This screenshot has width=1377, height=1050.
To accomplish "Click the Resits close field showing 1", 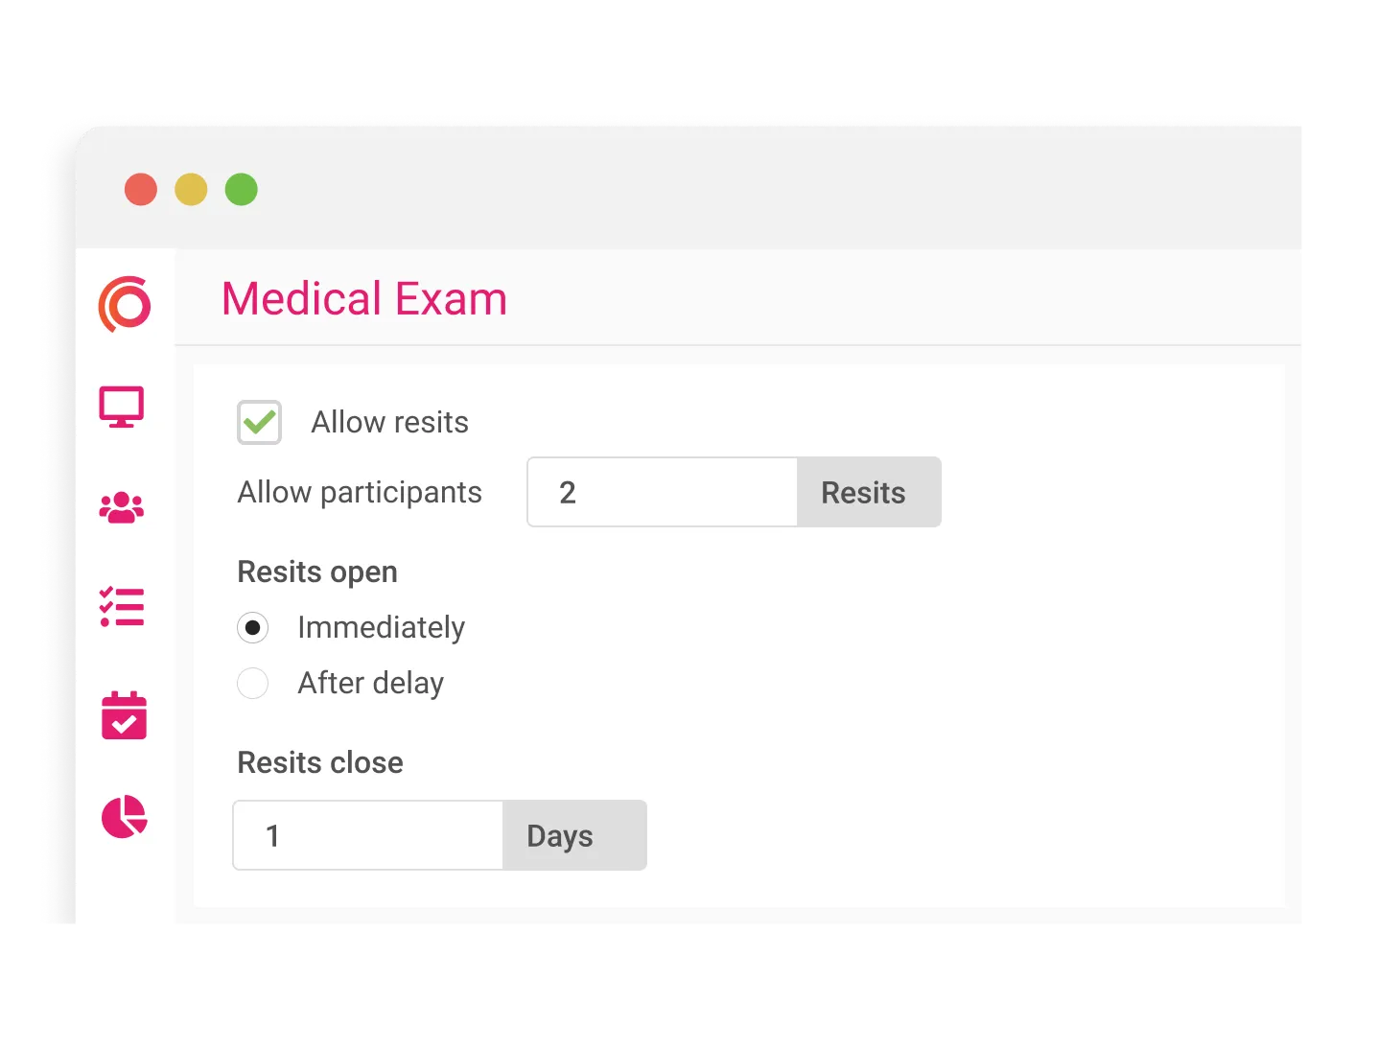I will [x=367, y=835].
